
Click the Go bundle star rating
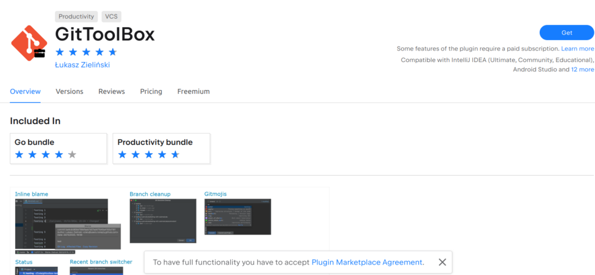click(x=45, y=154)
